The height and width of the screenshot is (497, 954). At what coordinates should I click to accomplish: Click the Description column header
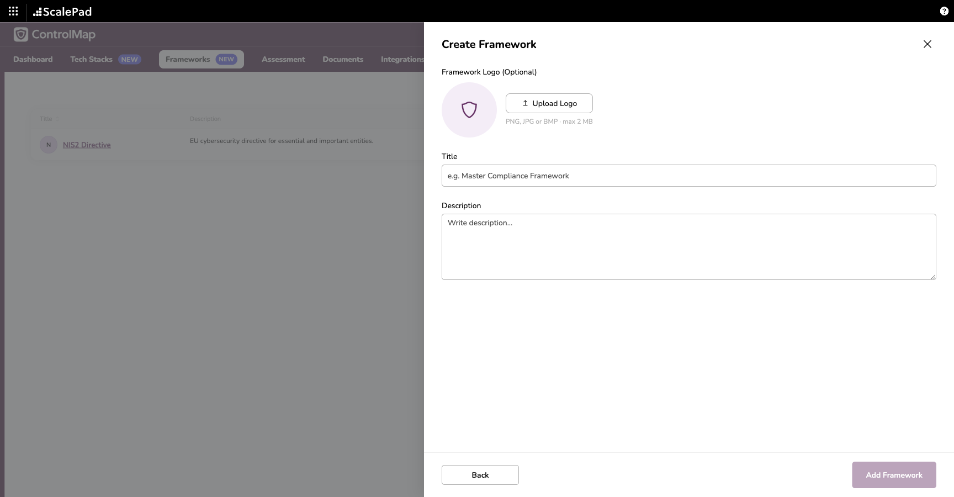205,119
